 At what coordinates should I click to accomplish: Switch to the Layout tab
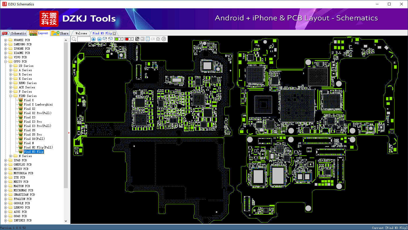coord(39,33)
